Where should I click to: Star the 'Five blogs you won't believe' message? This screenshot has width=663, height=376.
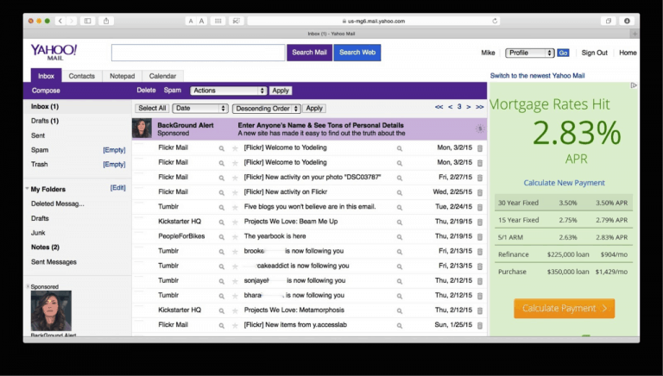[235, 208]
